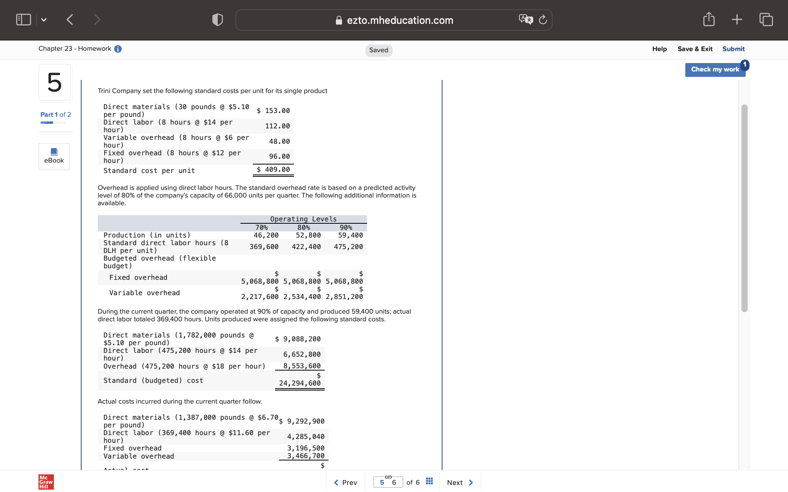Open the eBook for this question
This screenshot has width=788, height=492.
point(54,156)
